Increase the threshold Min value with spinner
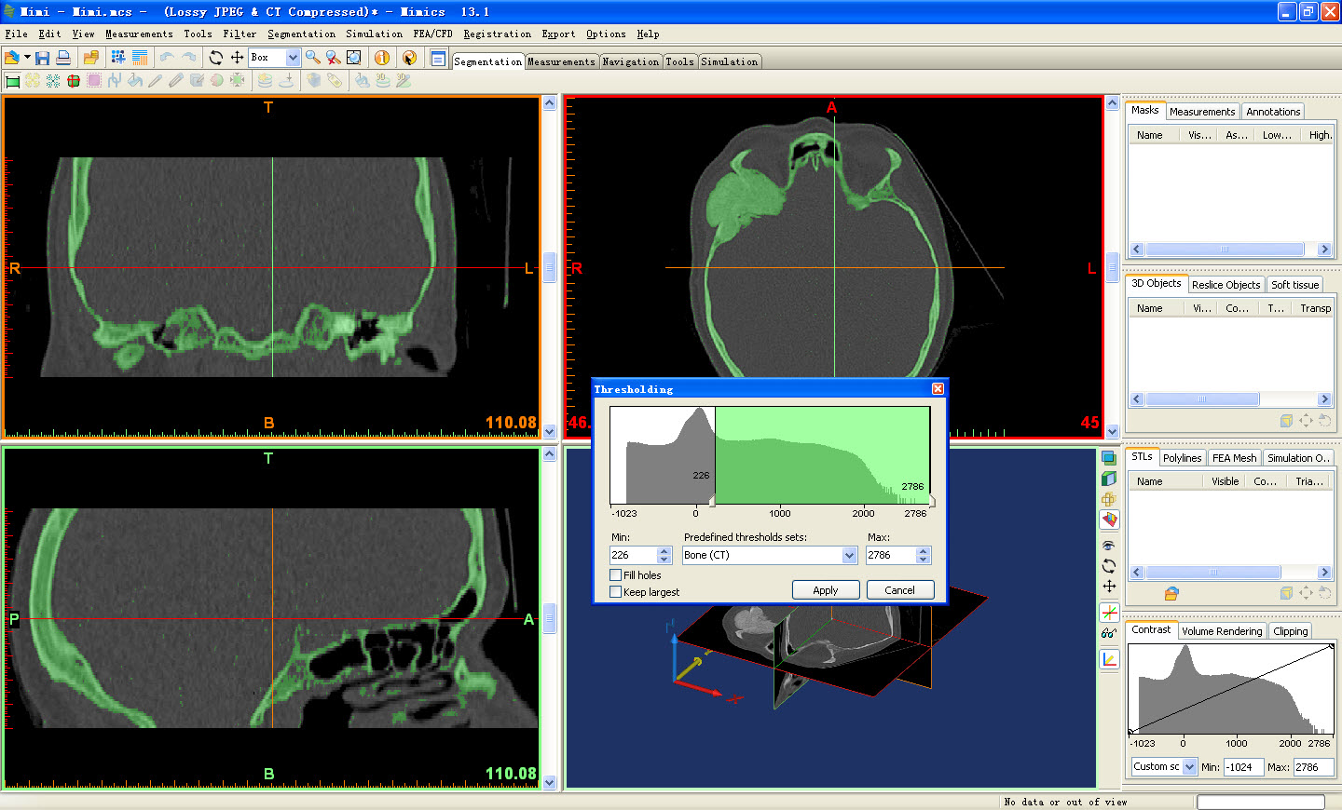Screen dimensions: 1342x810 (664, 551)
